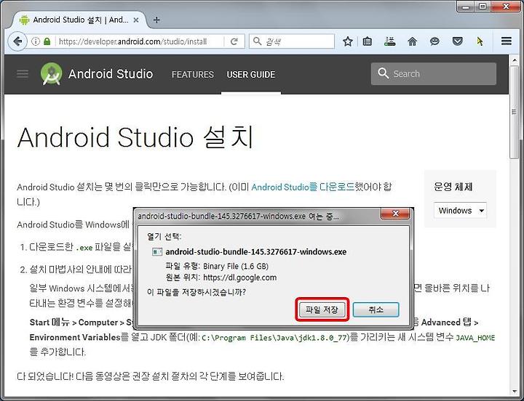Click the C:\Program Files\Java\jdk1.8.0_77 path text
The width and height of the screenshot is (524, 401).
pyautogui.click(x=275, y=338)
